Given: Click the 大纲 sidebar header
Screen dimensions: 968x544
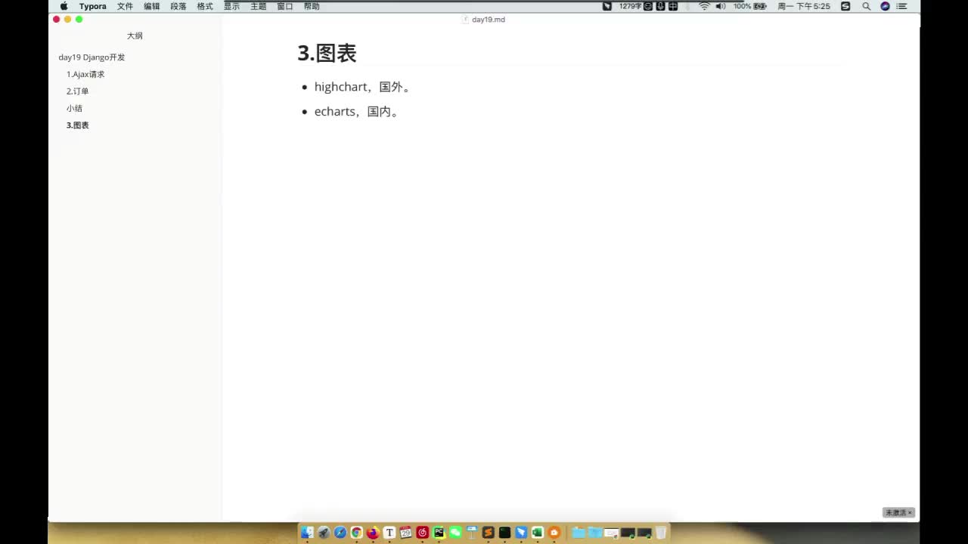Looking at the screenshot, I should (x=135, y=36).
